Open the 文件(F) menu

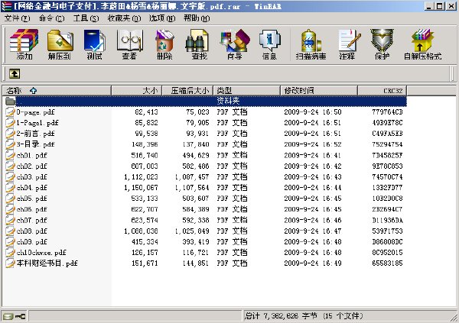point(18,18)
